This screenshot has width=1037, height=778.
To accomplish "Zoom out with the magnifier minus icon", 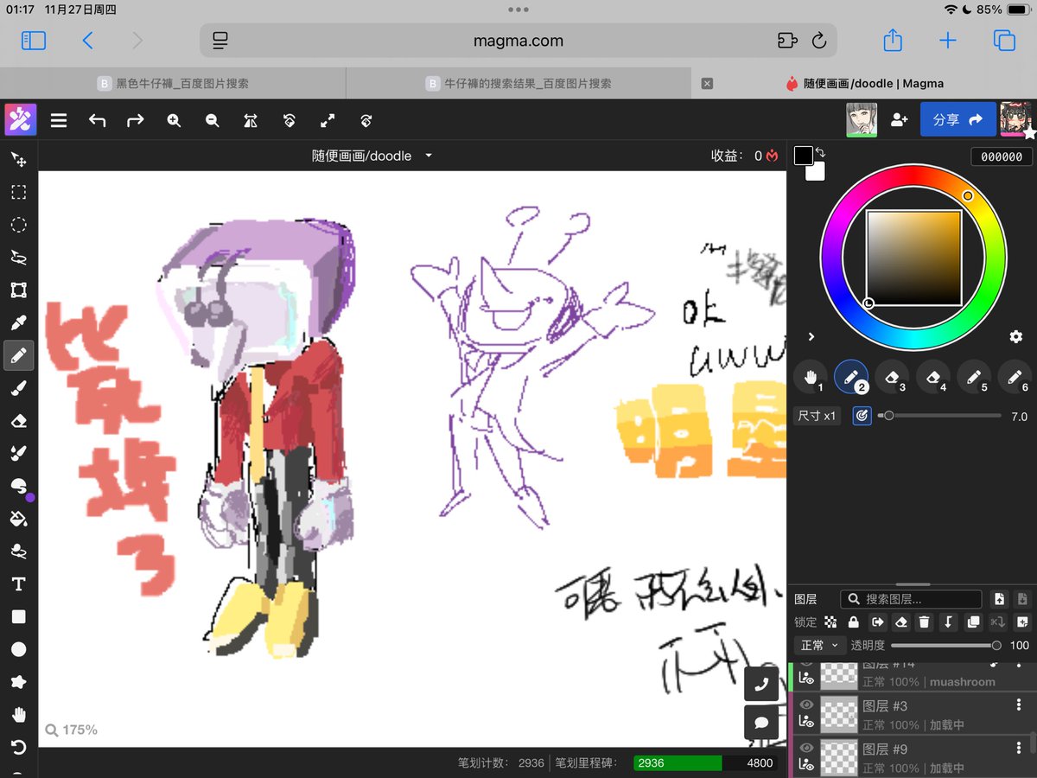I will point(213,121).
